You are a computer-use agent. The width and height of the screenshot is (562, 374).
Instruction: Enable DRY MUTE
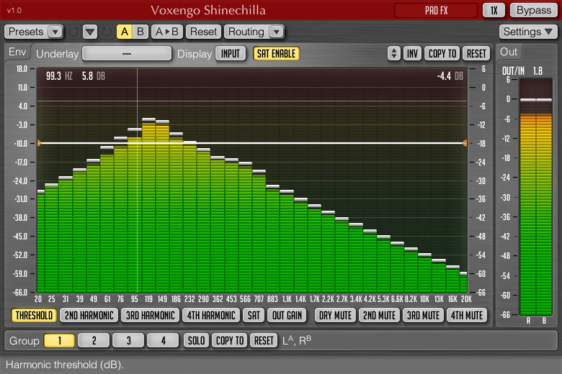point(334,315)
